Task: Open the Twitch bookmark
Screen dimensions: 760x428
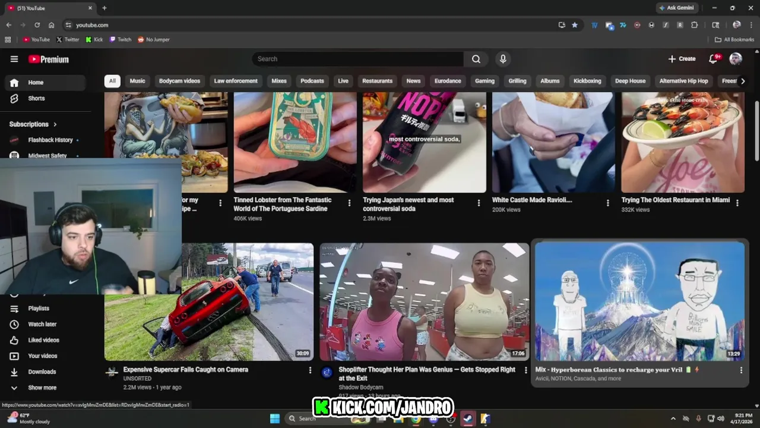Action: pos(120,40)
